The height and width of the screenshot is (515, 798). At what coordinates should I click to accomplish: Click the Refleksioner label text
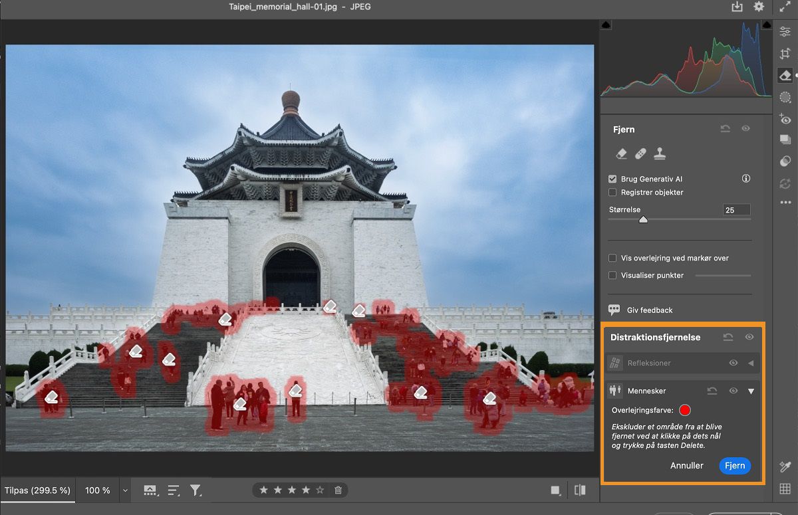coord(649,363)
